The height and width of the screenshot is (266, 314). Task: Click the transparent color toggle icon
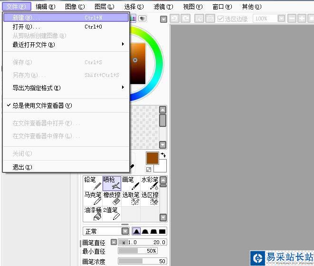pyautogui.click(x=149, y=170)
